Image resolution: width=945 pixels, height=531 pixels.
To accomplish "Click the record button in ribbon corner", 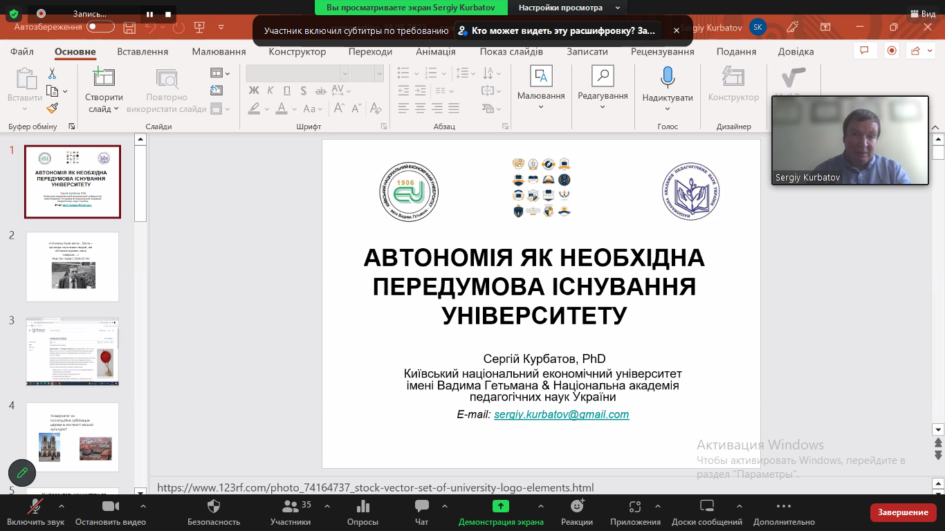I will tap(892, 50).
